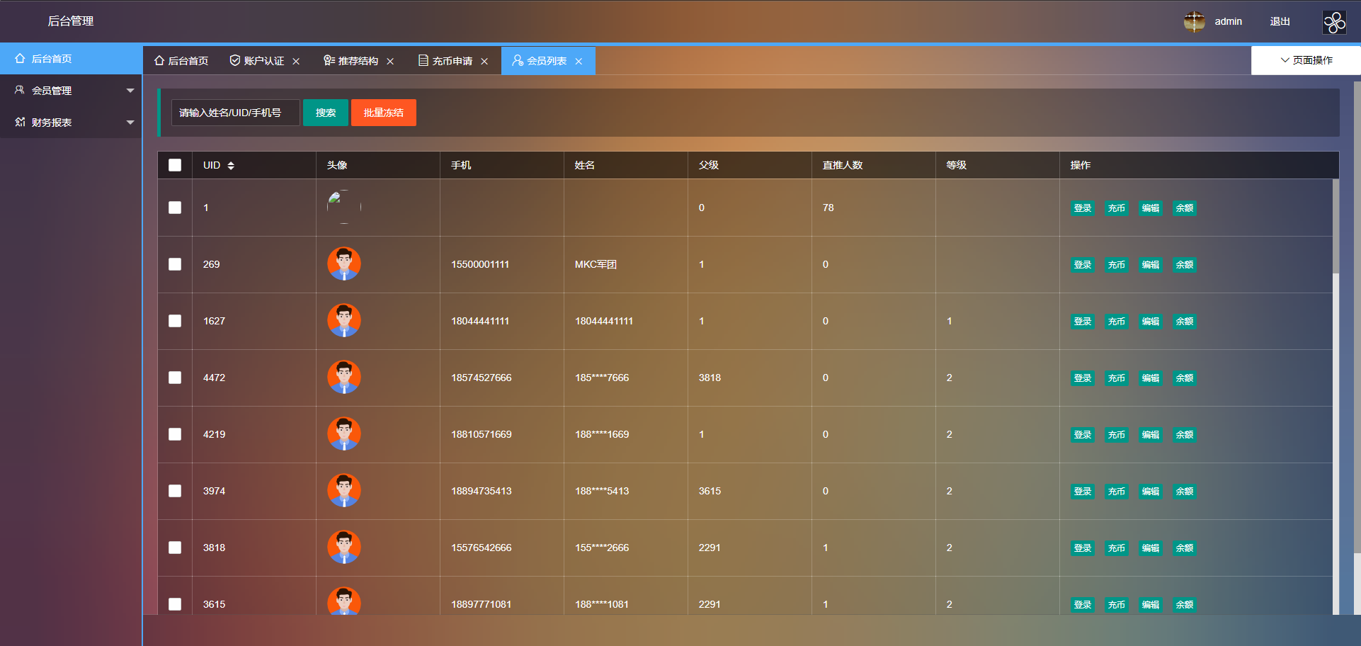Check the checkbox for UID 269
Image resolution: width=1361 pixels, height=646 pixels.
click(175, 264)
